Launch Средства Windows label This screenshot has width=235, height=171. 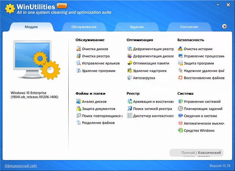(199, 130)
